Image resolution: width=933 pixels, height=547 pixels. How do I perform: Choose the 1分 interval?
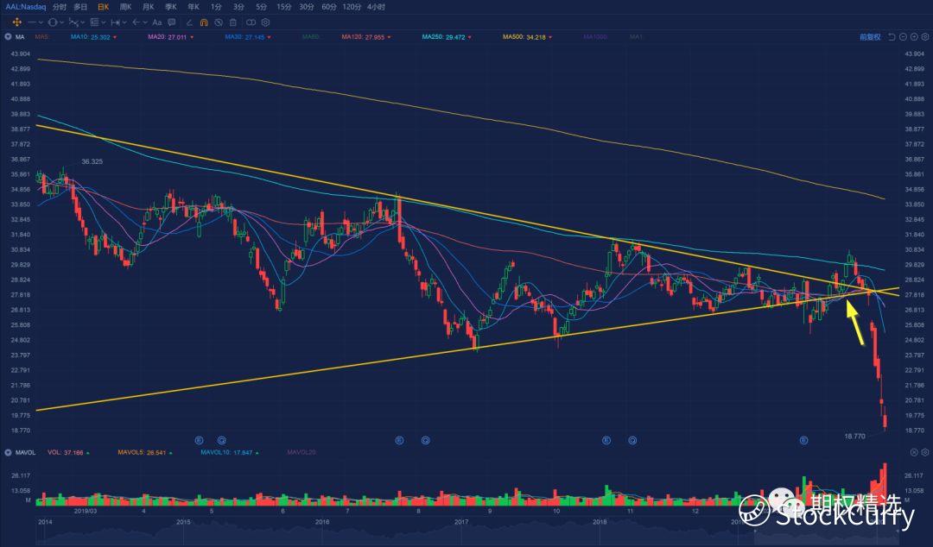216,7
